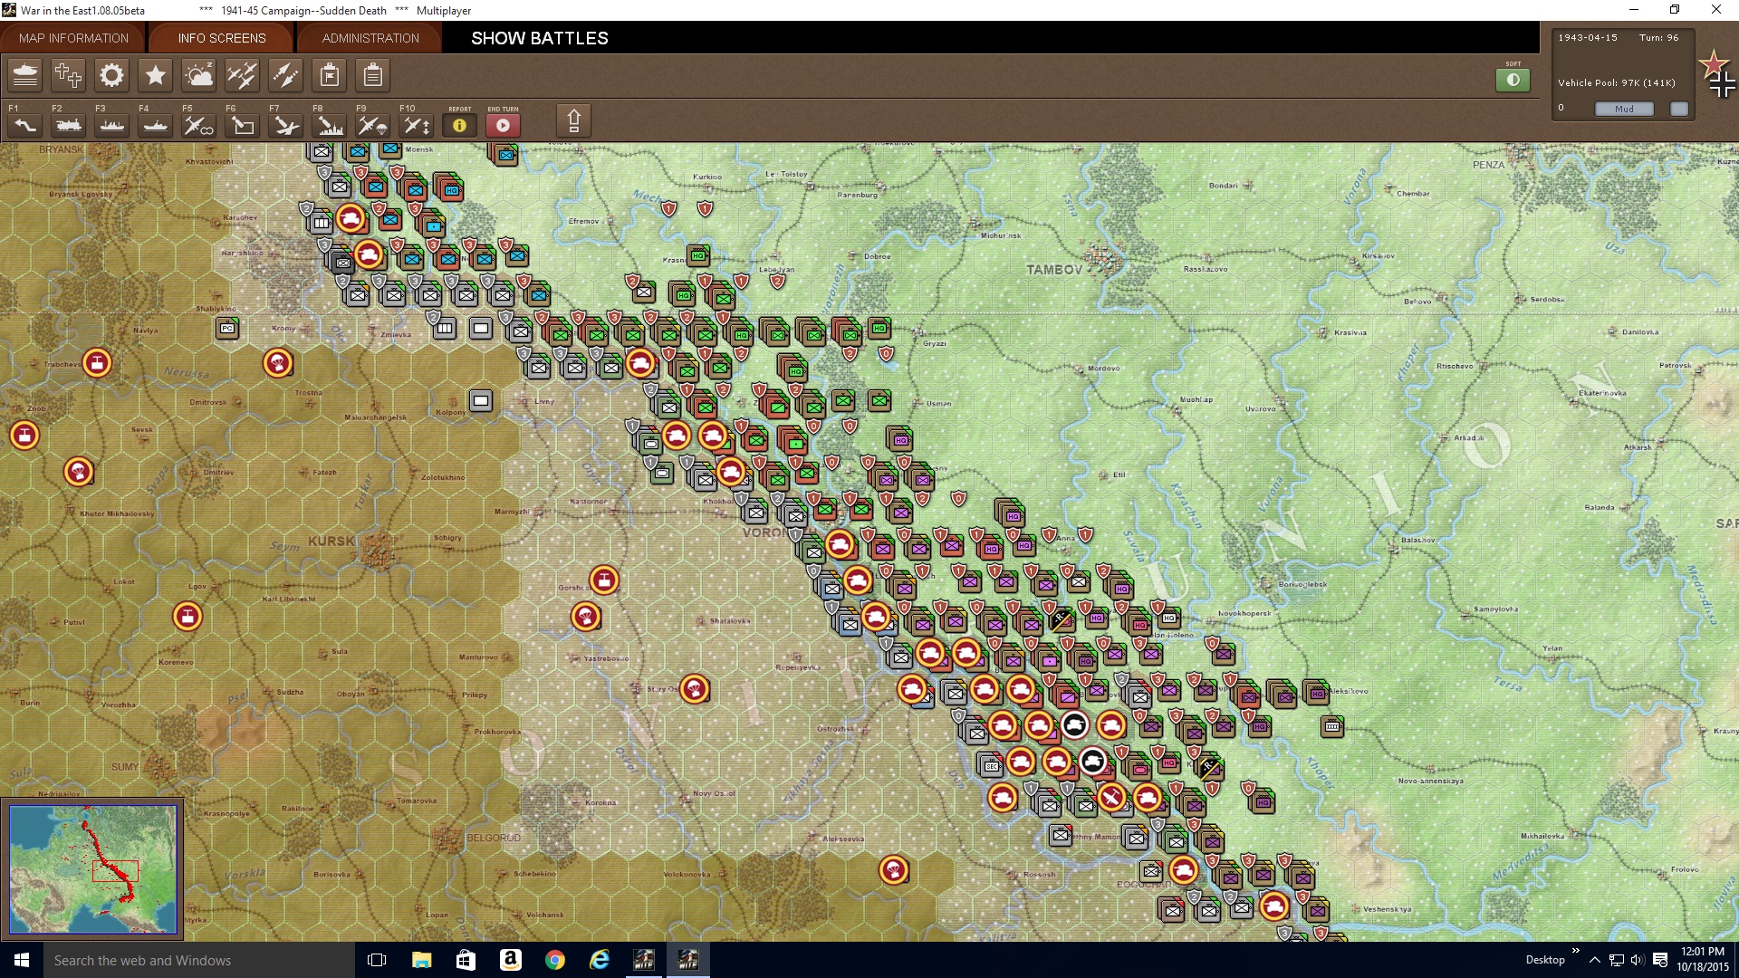Click the Mud weather indicator button
Screen dimensions: 1739x978
pyautogui.click(x=1624, y=109)
